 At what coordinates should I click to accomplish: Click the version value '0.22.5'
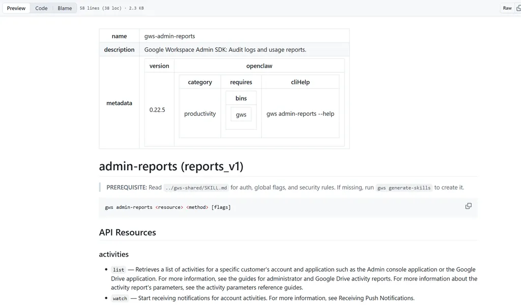157,110
